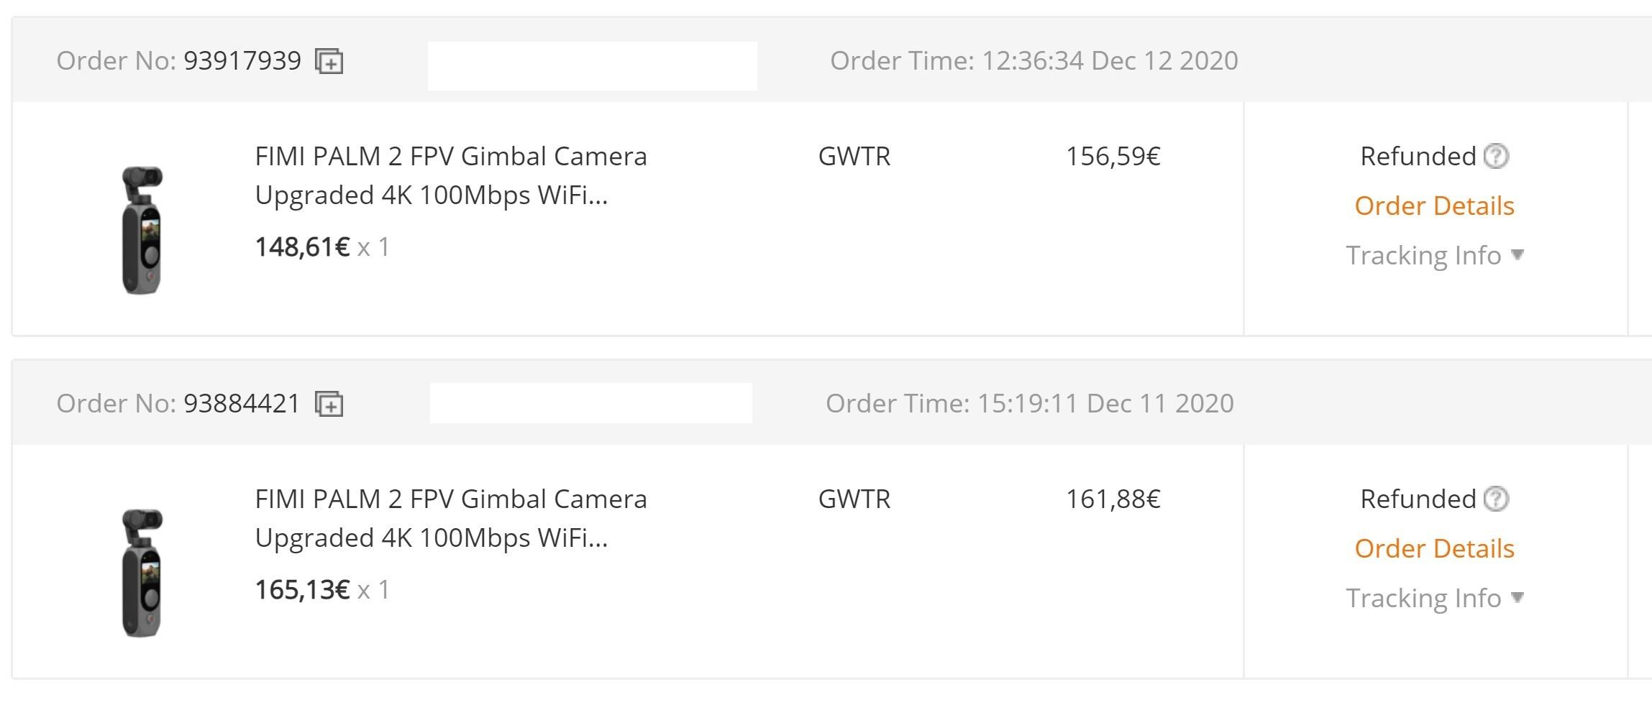
Task: Click the Refunded status on the Dec 12 order
Action: [x=1418, y=156]
